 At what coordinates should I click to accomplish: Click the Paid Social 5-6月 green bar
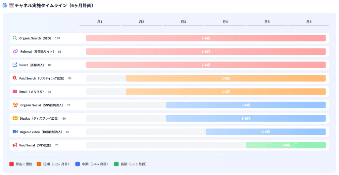(x=285, y=145)
